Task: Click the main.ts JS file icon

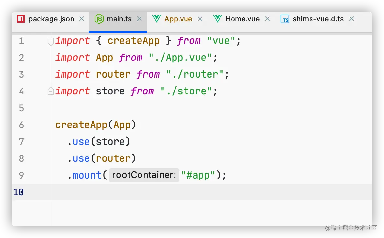Action: [99, 19]
